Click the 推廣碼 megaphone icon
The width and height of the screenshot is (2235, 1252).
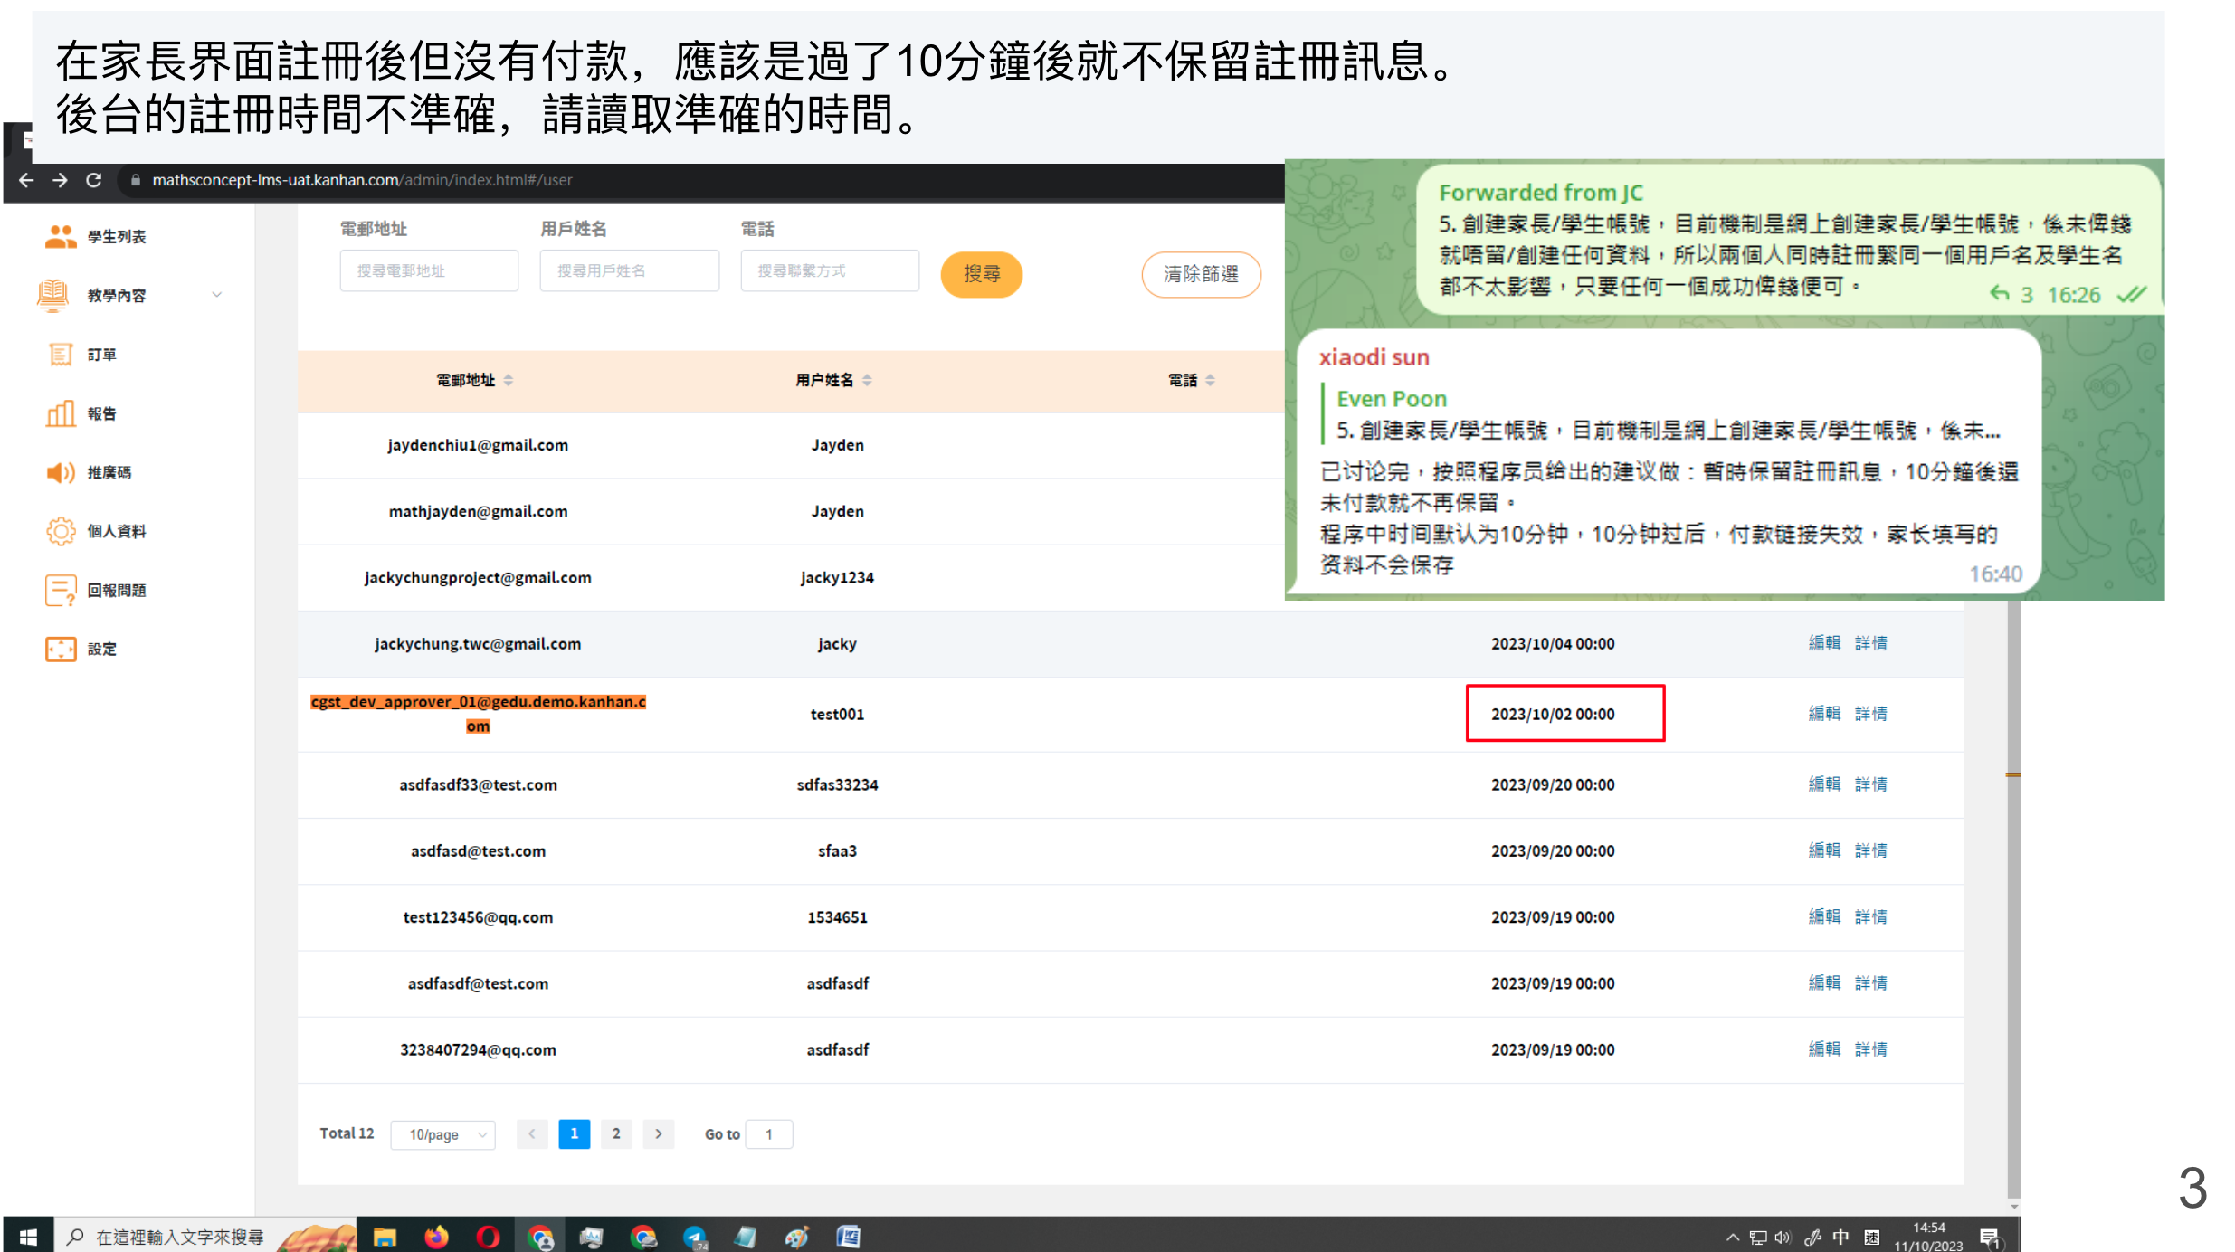click(x=60, y=472)
